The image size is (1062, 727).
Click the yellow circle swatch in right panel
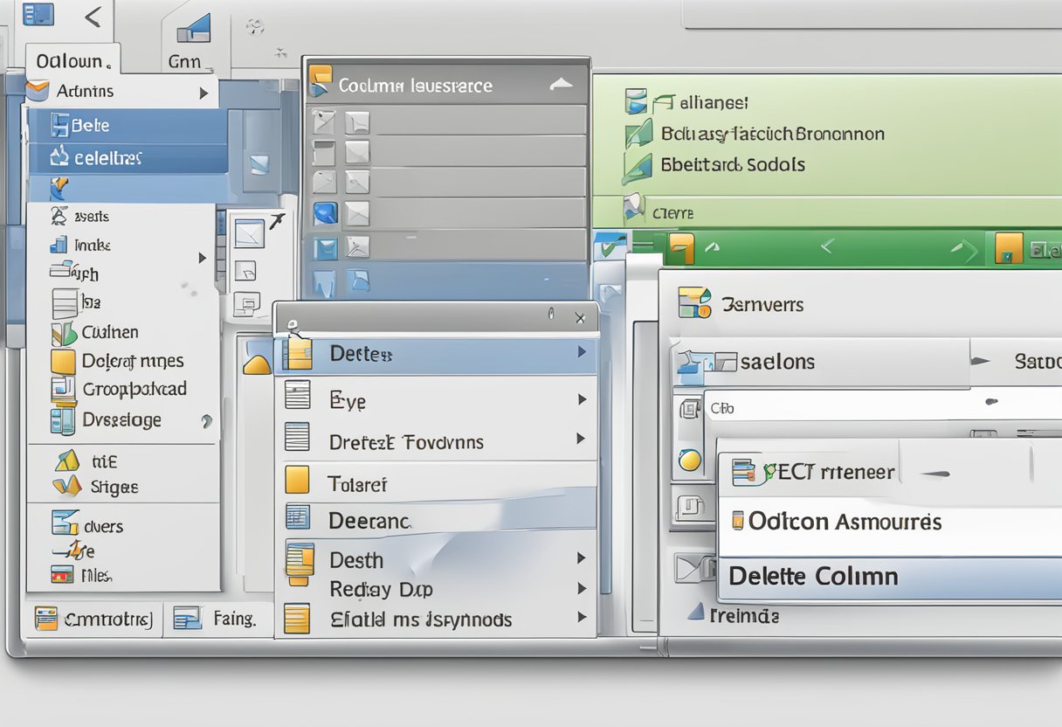(690, 460)
